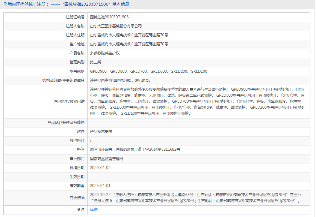This screenshot has width=316, height=217.
Task: Click the 产品名称 label
Action: (x=77, y=53)
